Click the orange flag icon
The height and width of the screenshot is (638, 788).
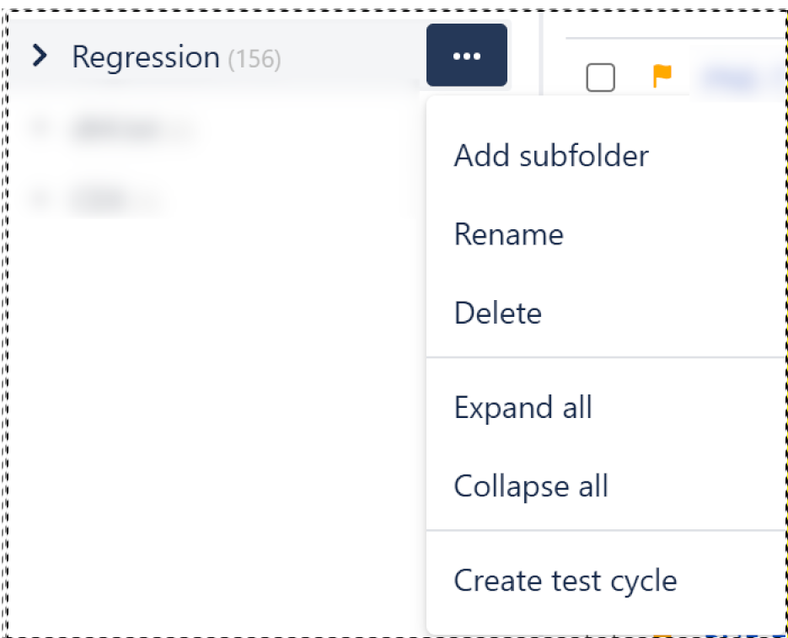(662, 76)
